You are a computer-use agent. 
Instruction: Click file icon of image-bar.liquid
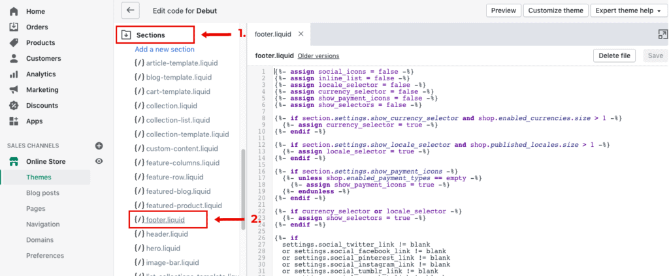tap(139, 262)
